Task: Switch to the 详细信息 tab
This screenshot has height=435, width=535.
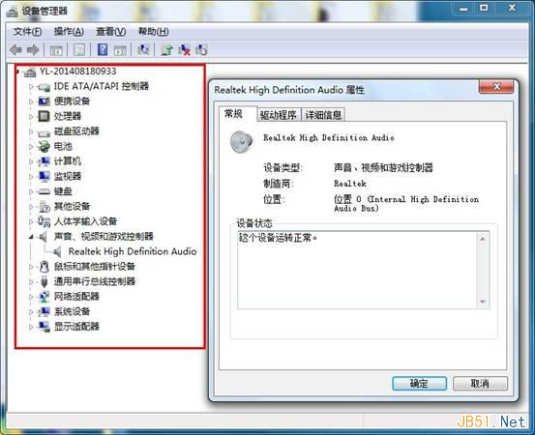Action: (323, 115)
